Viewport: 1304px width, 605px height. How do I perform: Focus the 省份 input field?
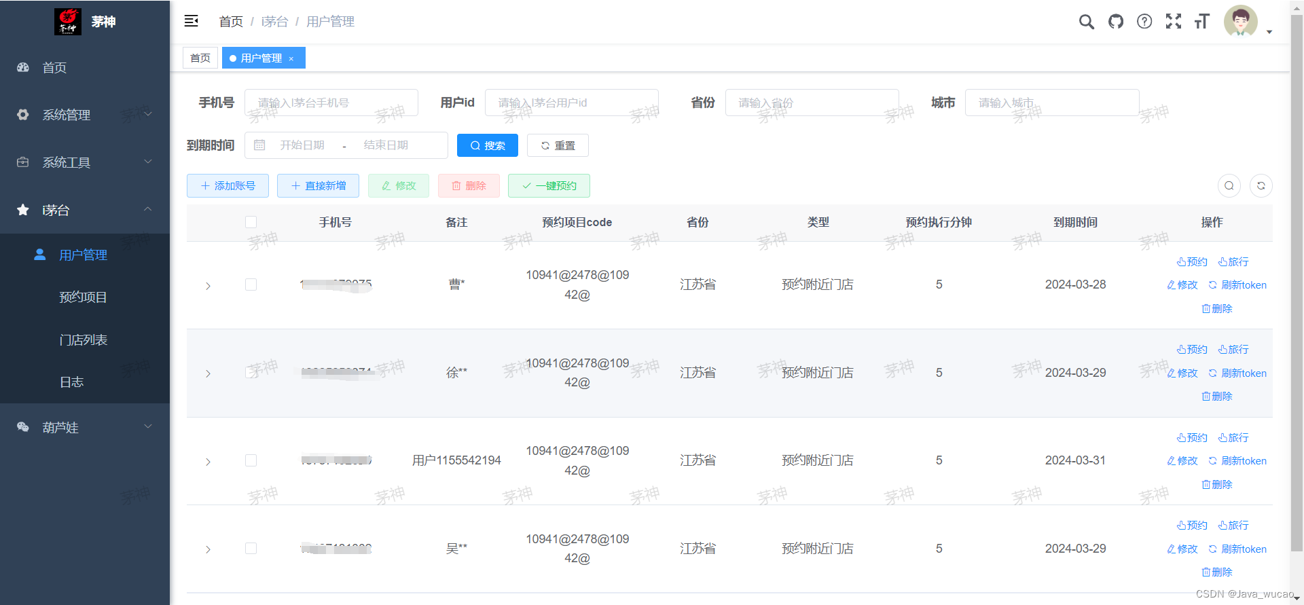tap(812, 103)
